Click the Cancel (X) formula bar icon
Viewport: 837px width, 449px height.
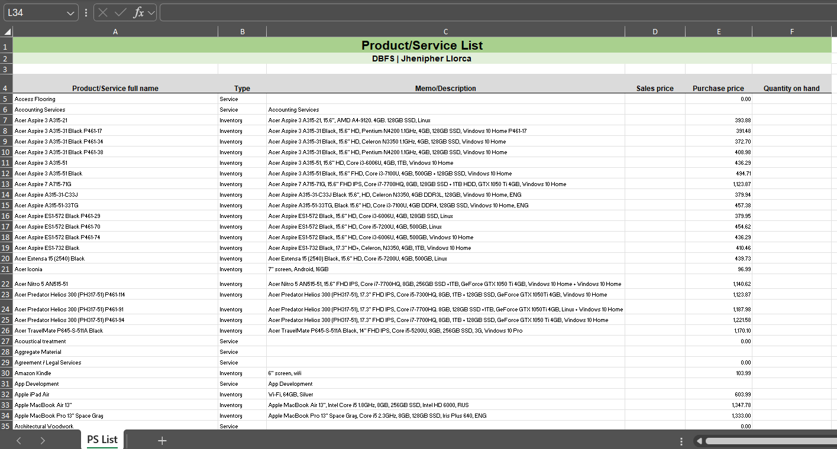pyautogui.click(x=104, y=12)
